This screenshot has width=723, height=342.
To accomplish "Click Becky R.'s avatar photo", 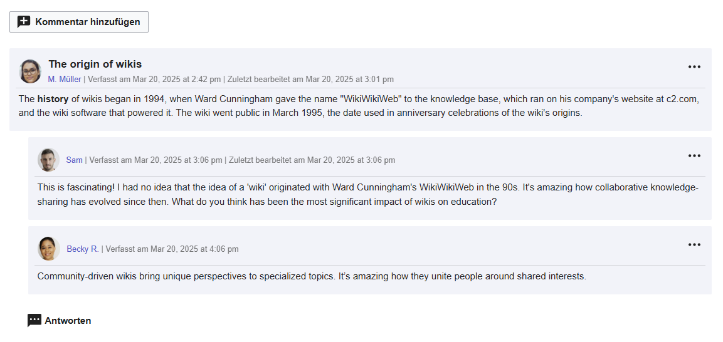I will click(x=48, y=249).
